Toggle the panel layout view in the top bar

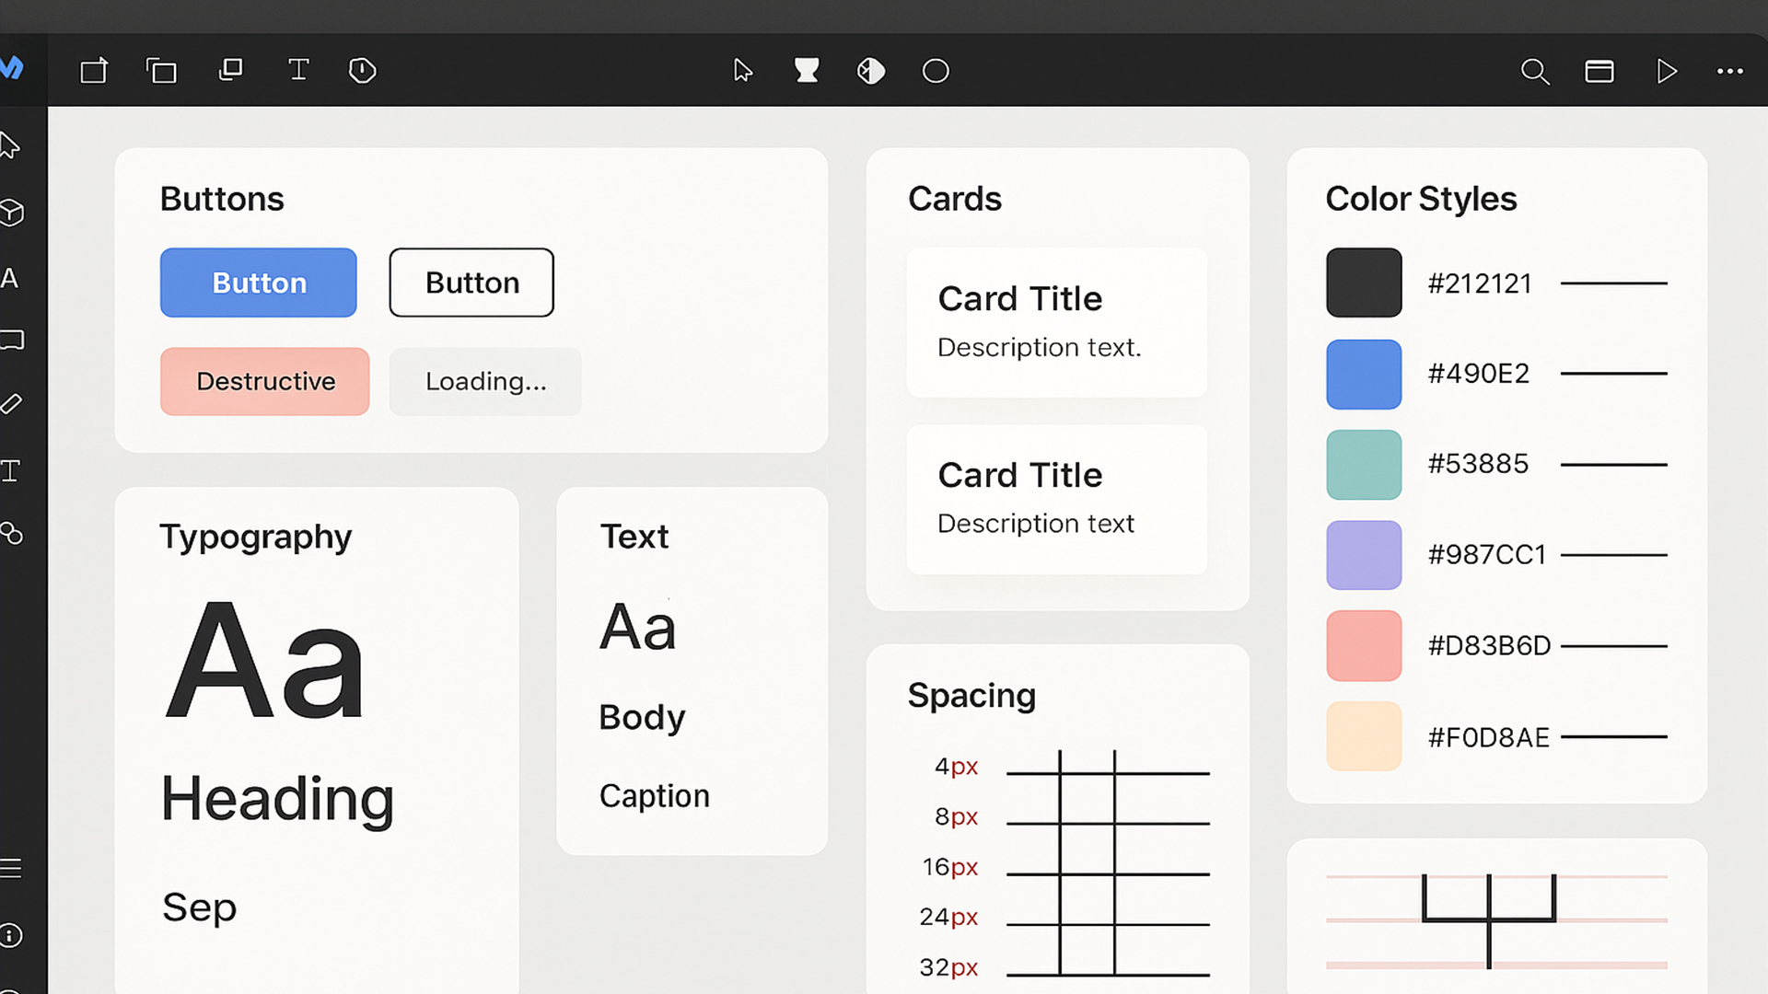coord(1599,71)
